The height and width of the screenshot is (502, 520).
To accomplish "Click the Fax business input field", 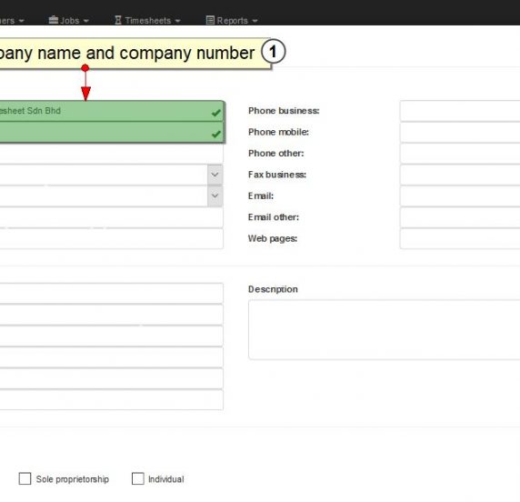I will pyautogui.click(x=460, y=175).
